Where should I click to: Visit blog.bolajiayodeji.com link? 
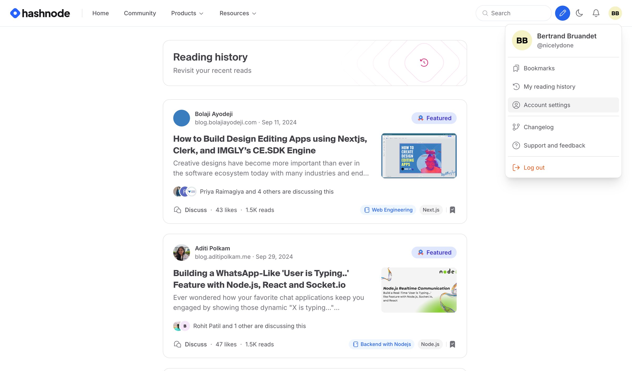point(226,122)
